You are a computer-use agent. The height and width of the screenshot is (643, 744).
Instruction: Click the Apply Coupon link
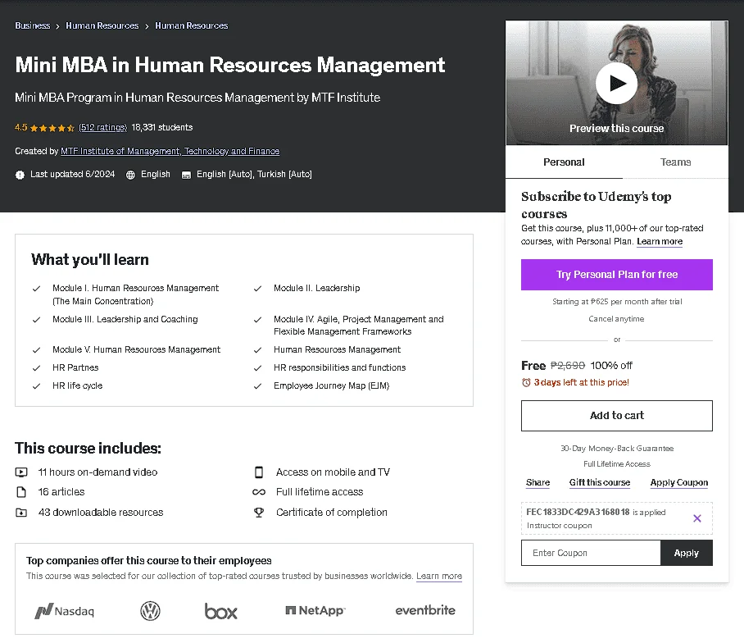tap(679, 482)
